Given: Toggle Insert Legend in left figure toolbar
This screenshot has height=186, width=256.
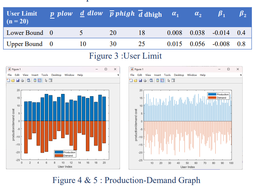Looking at the screenshot, I should click(39, 80).
